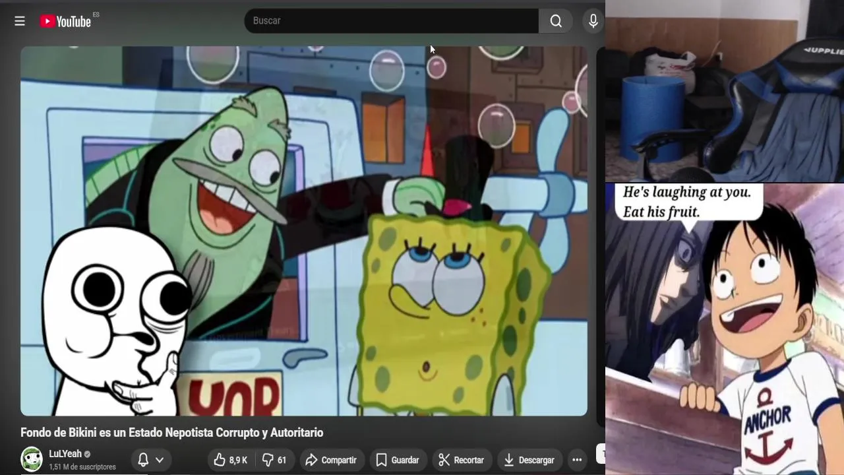Click the video title about Fondo de Bikini

pyautogui.click(x=172, y=433)
